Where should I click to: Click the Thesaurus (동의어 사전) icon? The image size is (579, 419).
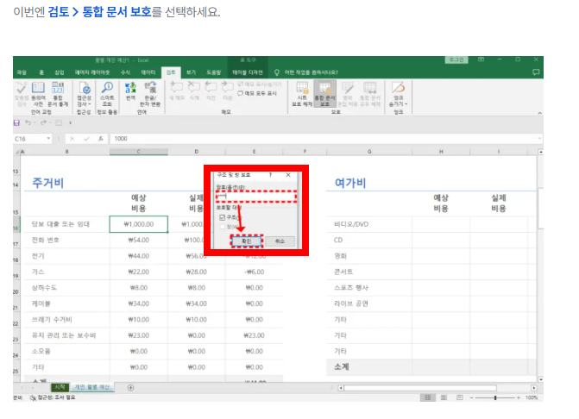[x=39, y=94]
